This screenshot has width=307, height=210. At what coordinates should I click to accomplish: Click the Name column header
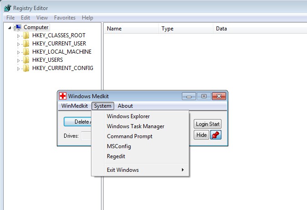pyautogui.click(x=131, y=29)
